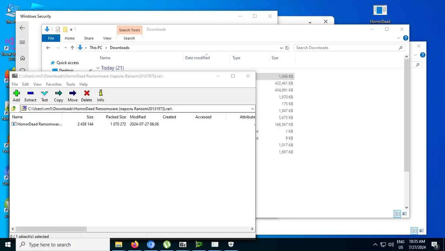Click back arrow in Windows Security
The height and width of the screenshot is (251, 445).
coord(22,28)
